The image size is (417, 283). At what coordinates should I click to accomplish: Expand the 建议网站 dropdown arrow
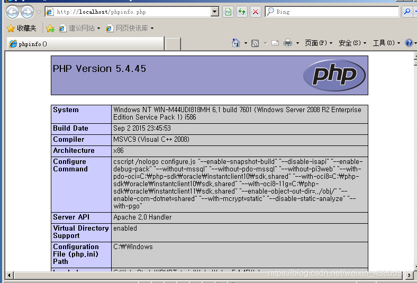pyautogui.click(x=98, y=28)
